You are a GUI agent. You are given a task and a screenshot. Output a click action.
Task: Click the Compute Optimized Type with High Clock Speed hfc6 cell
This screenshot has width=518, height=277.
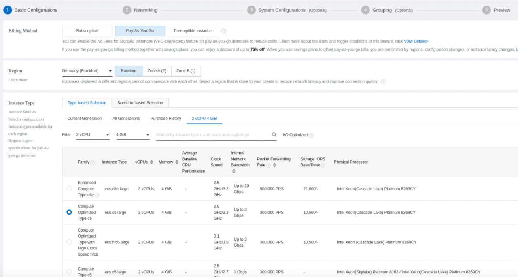88,242
